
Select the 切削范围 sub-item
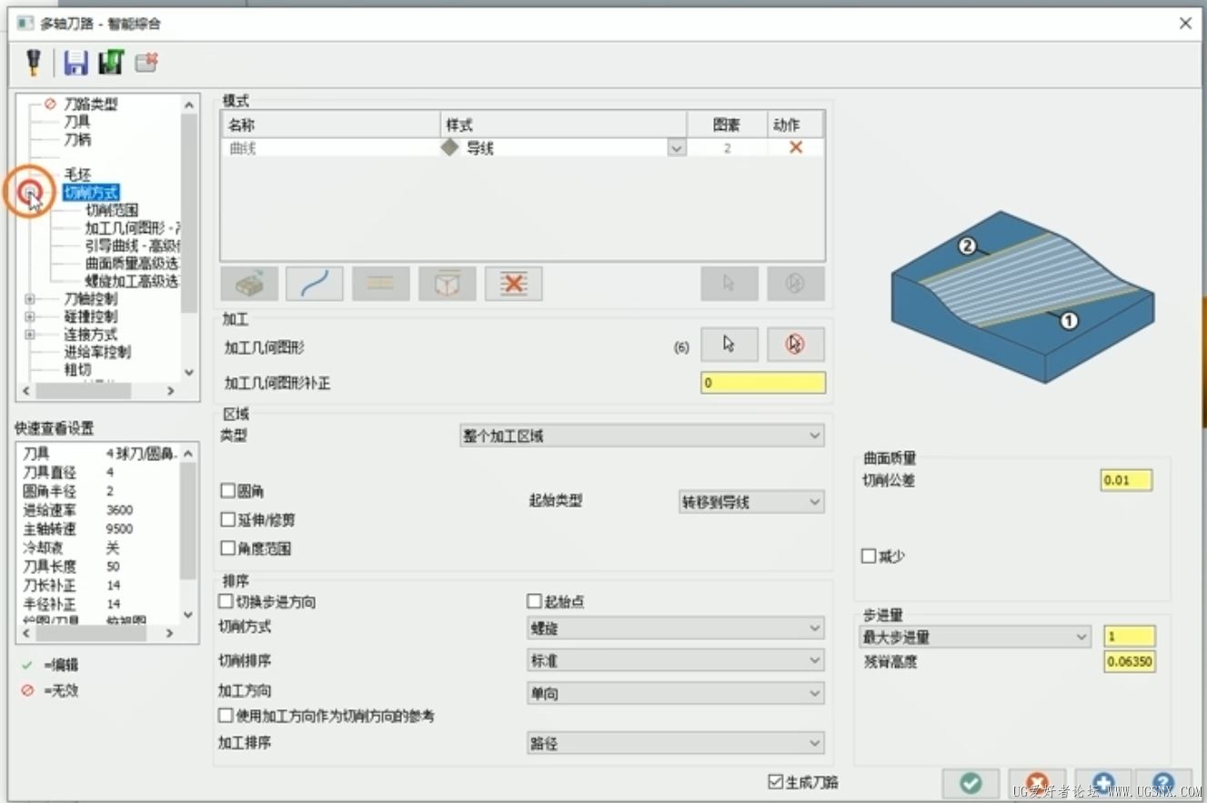coord(112,210)
